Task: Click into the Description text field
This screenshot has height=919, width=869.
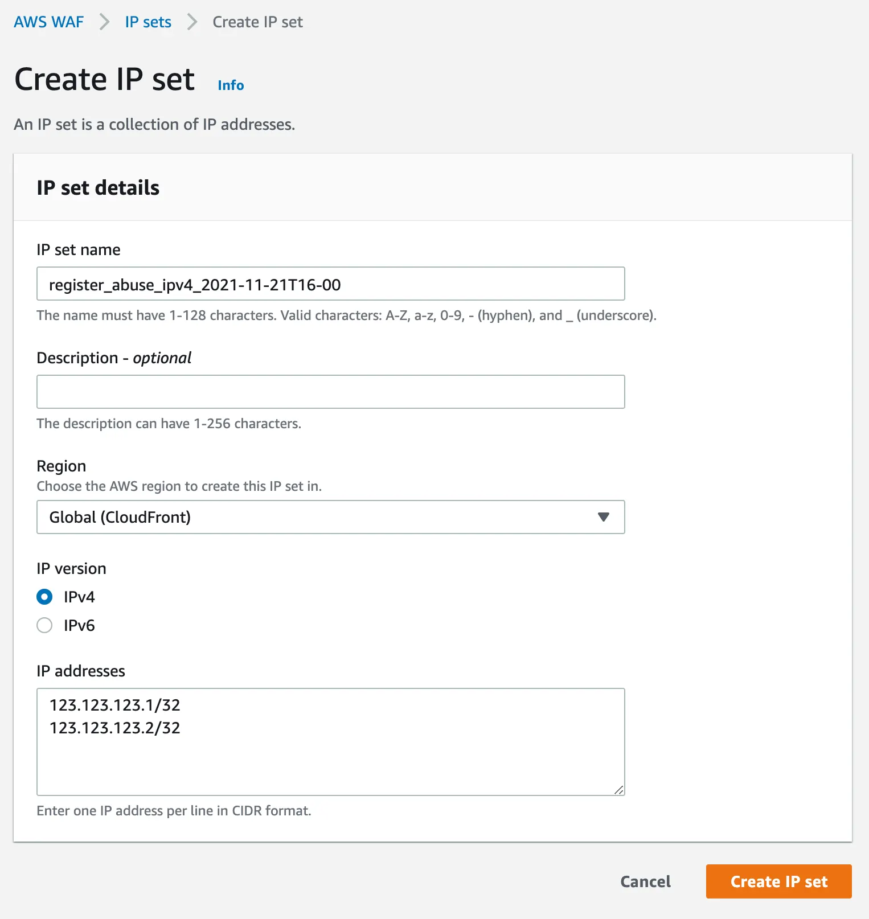Action: point(330,392)
